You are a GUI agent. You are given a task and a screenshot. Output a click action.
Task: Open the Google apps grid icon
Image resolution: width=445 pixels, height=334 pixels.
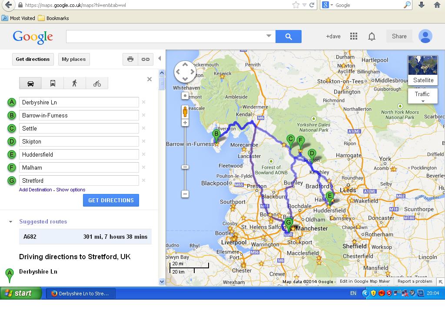354,37
